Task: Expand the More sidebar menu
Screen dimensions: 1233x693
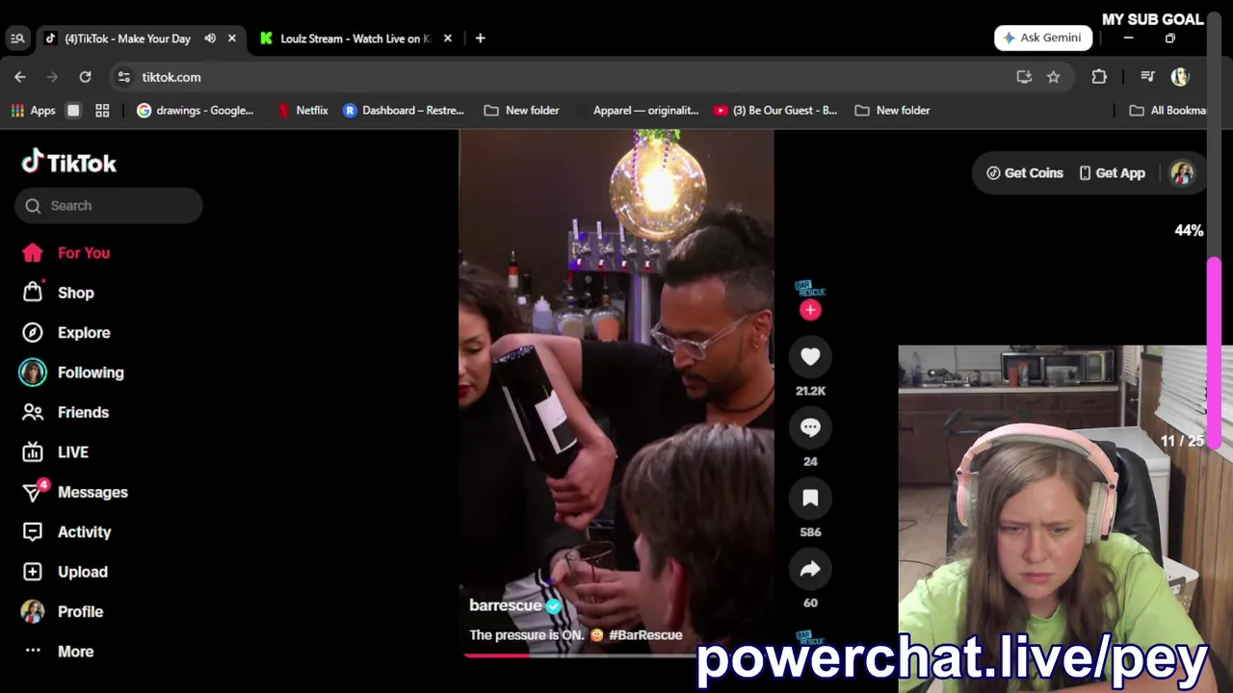Action: point(58,652)
